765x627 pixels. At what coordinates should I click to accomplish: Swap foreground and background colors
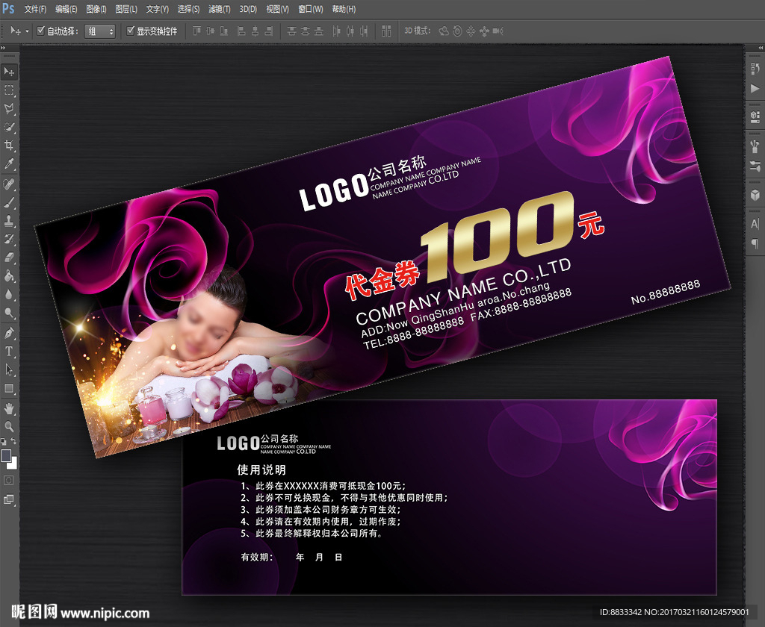(14, 440)
